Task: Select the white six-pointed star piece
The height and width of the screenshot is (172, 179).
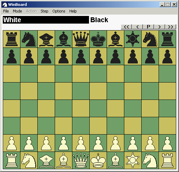Action: click(x=133, y=161)
